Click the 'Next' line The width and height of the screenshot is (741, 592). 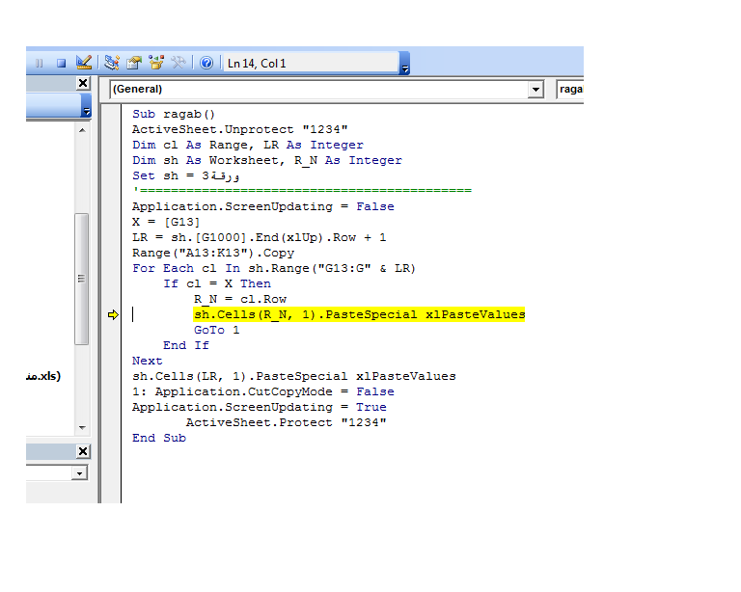[147, 362]
